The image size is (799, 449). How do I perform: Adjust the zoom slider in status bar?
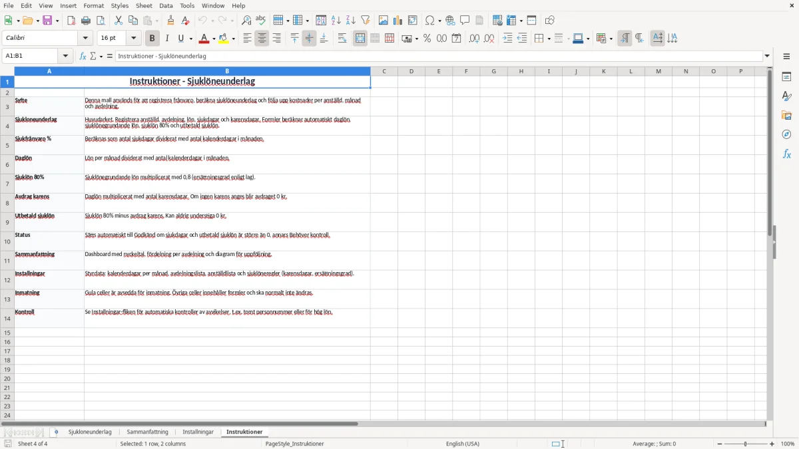tap(746, 444)
